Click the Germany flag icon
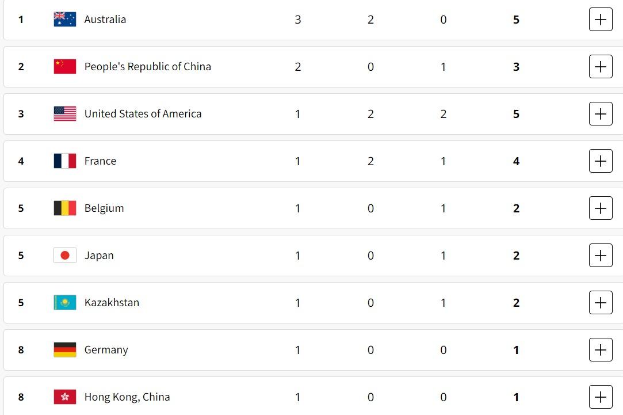The width and height of the screenshot is (623, 415). click(x=65, y=350)
